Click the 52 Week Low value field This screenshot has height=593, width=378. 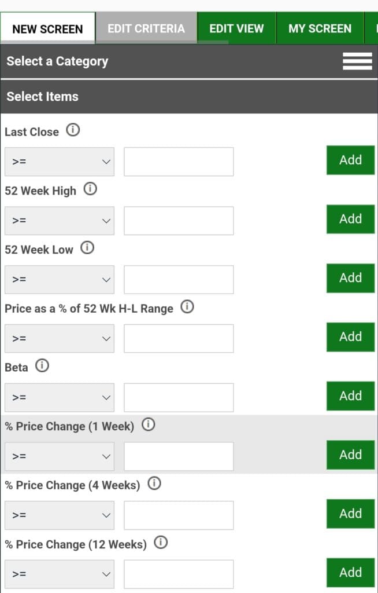[x=179, y=280]
